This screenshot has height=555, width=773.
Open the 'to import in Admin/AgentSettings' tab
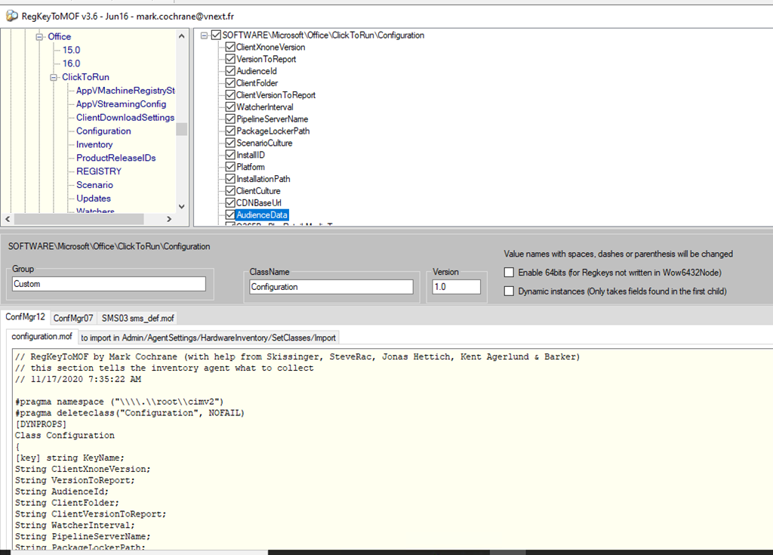pos(208,338)
